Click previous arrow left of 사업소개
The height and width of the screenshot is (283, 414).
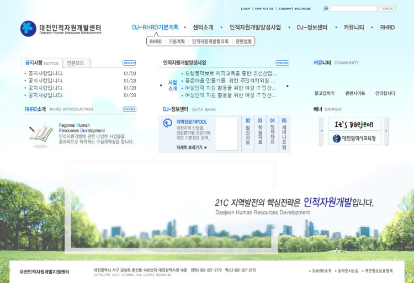161,85
